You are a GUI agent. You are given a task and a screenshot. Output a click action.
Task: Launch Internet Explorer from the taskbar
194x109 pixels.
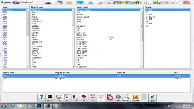pos(13,106)
